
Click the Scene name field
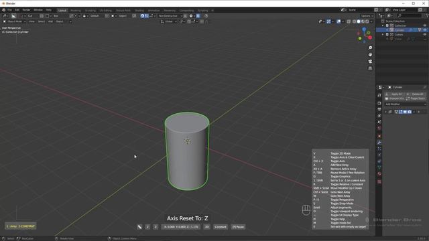(x=360, y=10)
